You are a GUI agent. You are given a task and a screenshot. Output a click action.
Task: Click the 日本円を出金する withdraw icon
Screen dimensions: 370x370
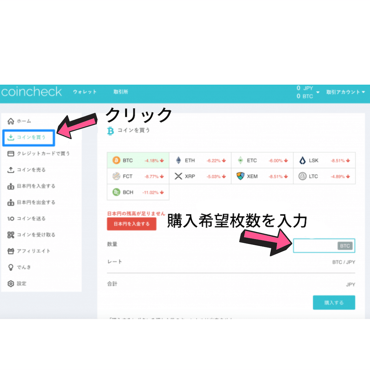10,202
